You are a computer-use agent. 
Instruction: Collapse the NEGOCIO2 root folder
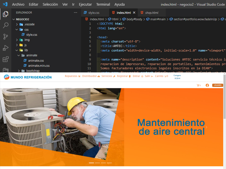click(23, 19)
